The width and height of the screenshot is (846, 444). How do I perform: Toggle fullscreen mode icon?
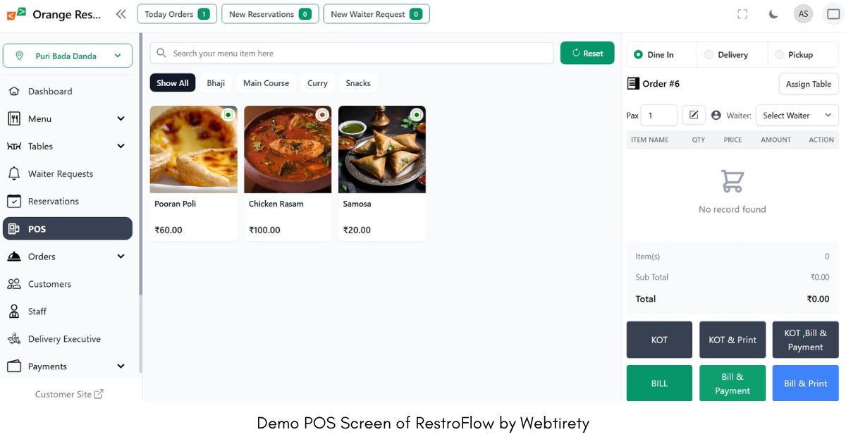pos(742,14)
